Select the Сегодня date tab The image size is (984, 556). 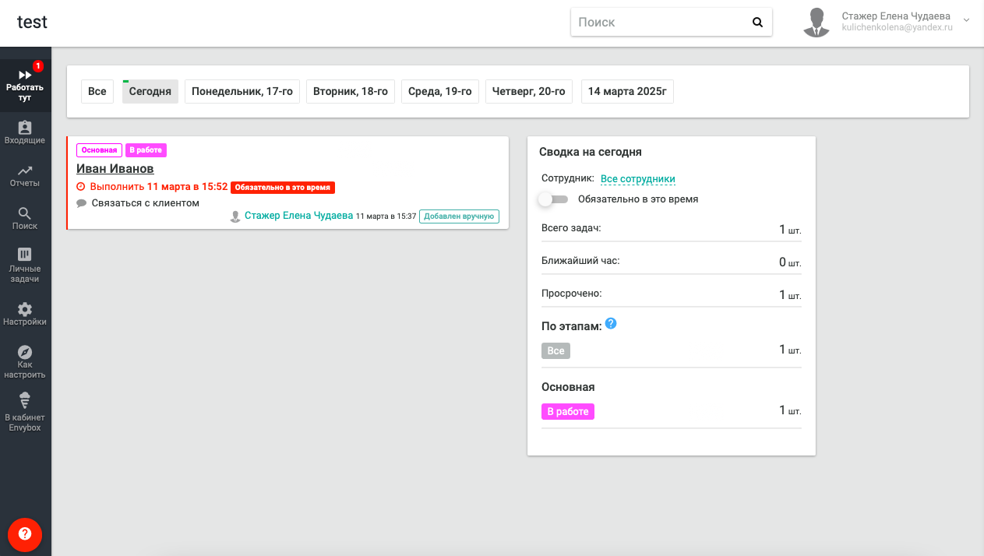150,91
